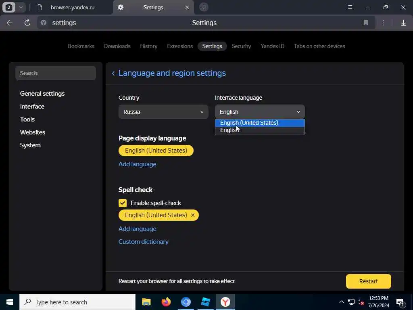Open the Windows Start menu
The image size is (413, 310).
10,302
